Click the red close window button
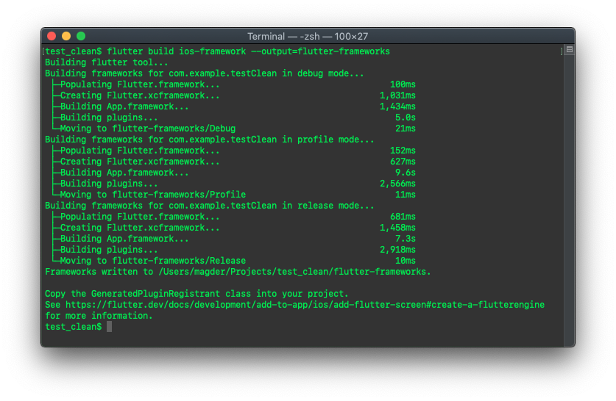This screenshot has height=401, width=616. click(x=52, y=36)
